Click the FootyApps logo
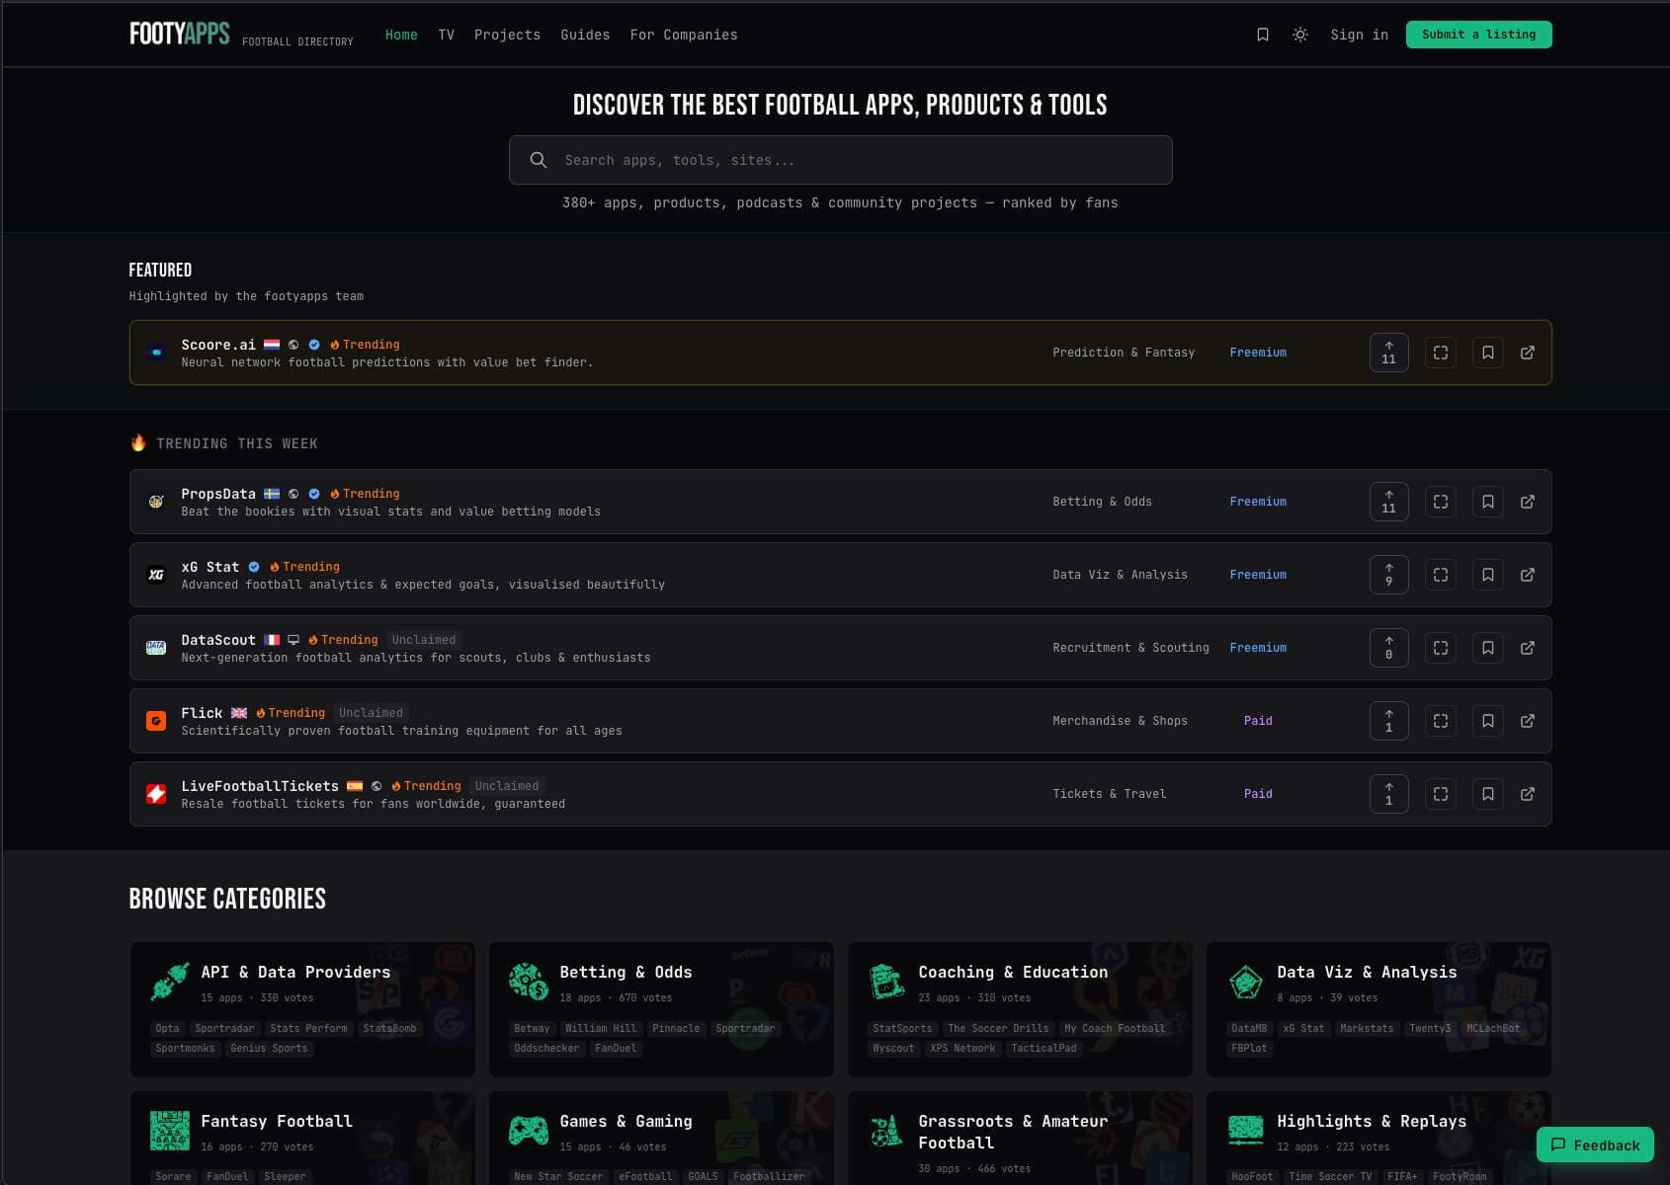 (x=180, y=35)
